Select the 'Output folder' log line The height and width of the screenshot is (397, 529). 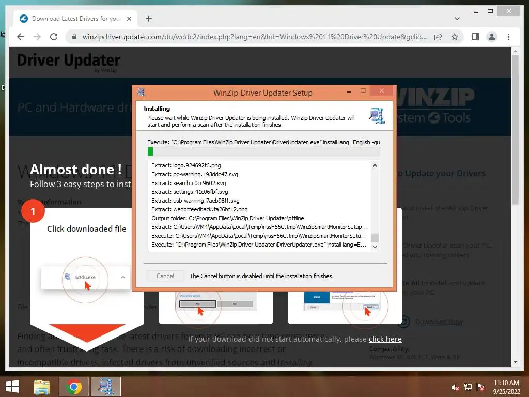point(228,218)
